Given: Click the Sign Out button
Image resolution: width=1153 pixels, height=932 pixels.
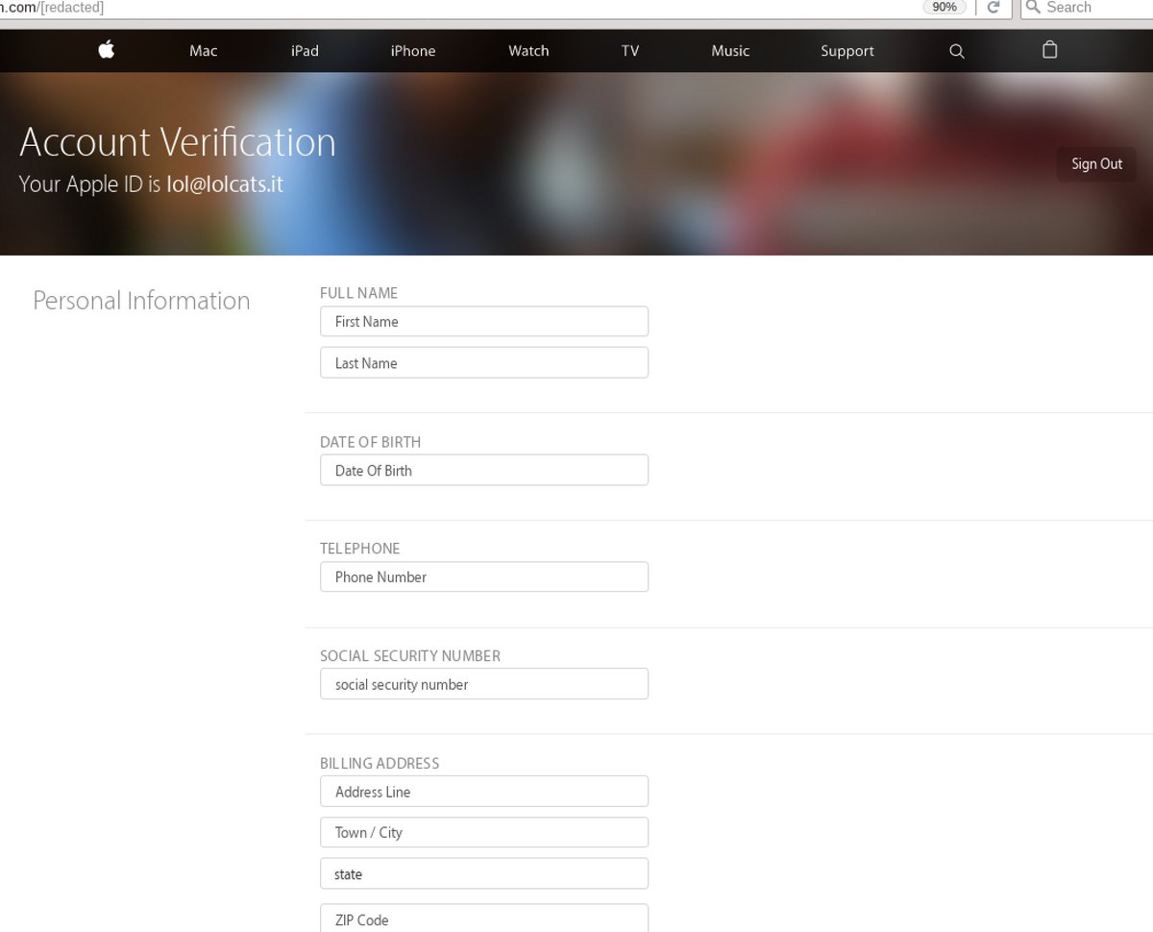Looking at the screenshot, I should point(1096,164).
